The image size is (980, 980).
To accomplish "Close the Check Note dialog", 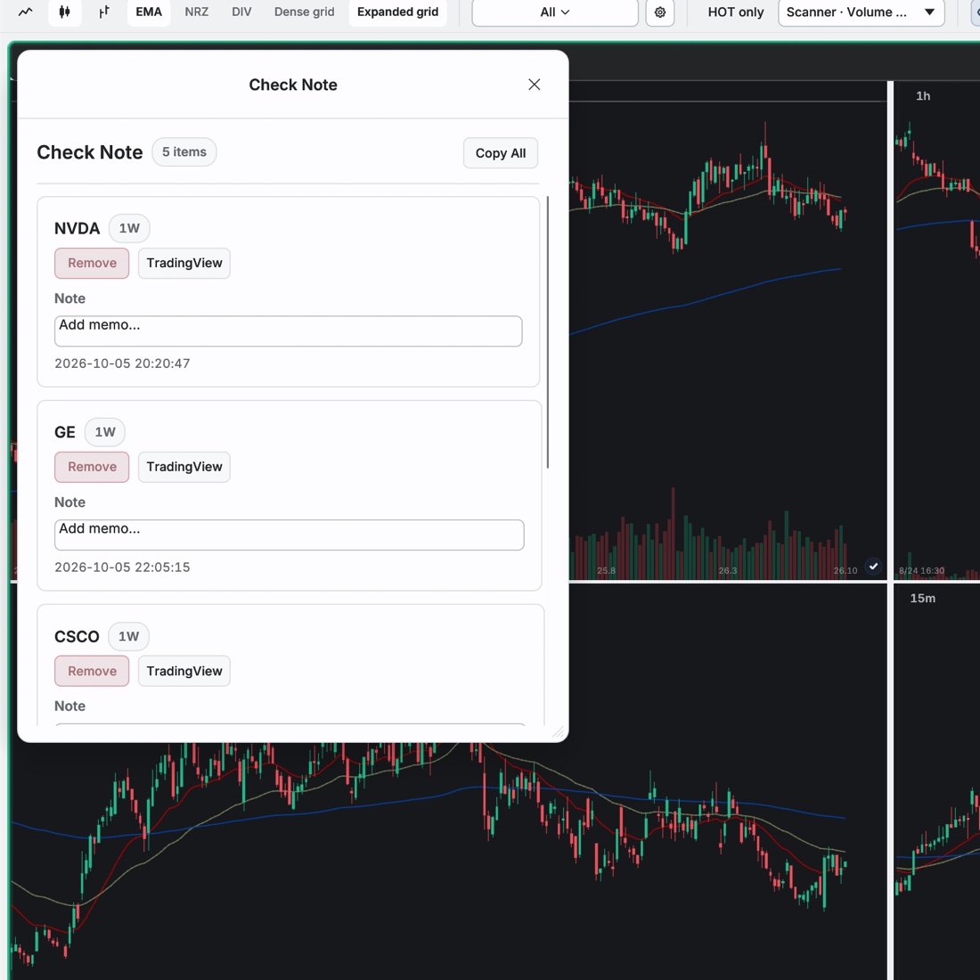I will tap(534, 85).
